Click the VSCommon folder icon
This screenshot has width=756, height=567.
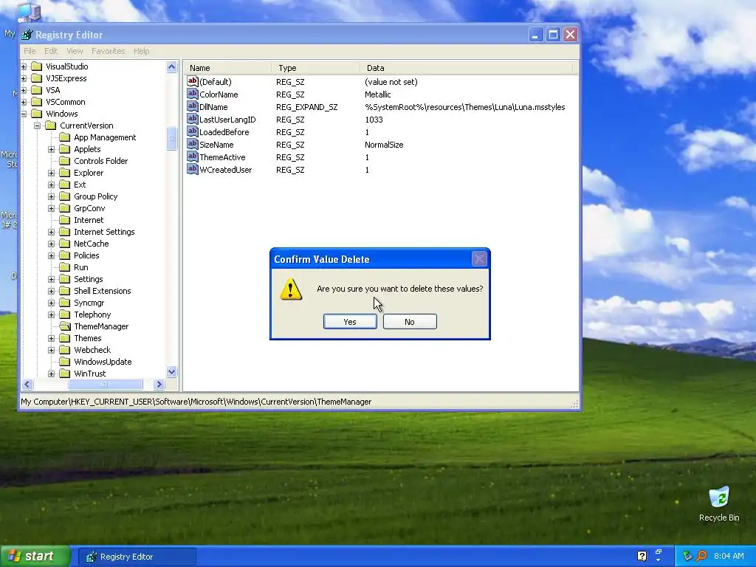37,102
